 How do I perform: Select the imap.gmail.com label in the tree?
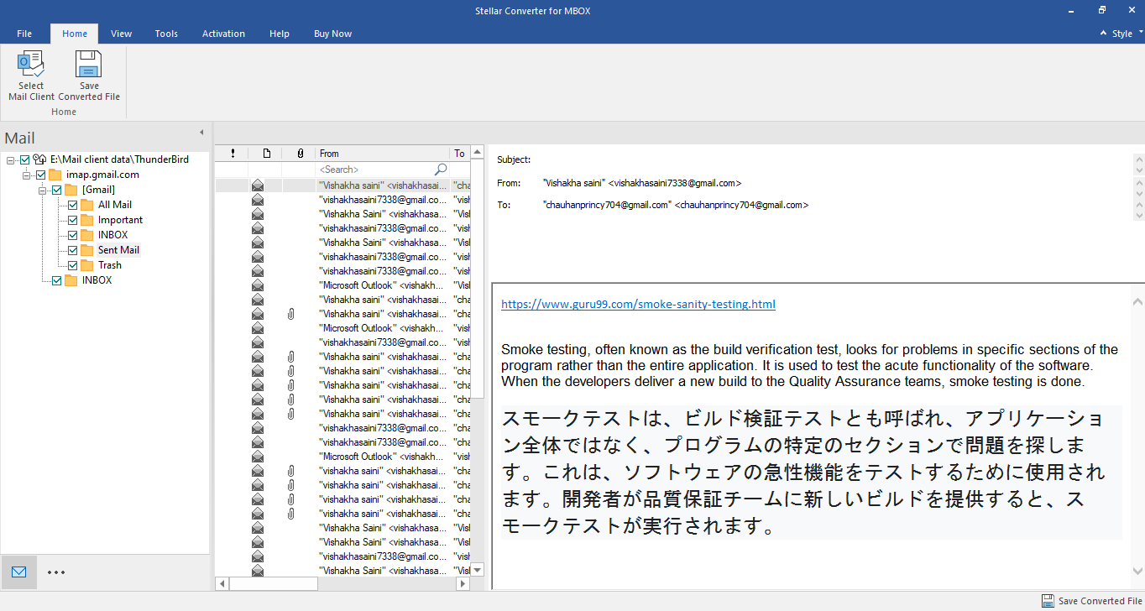[102, 175]
